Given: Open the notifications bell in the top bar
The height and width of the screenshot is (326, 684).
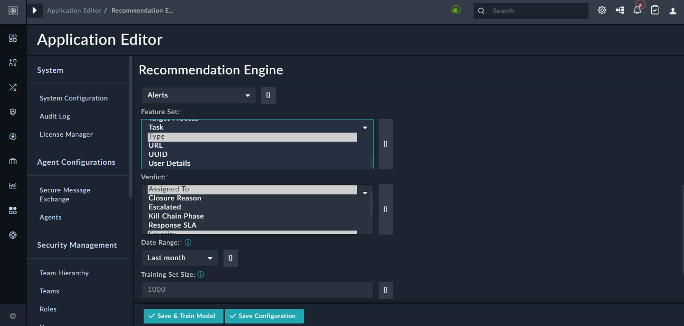Looking at the screenshot, I should point(637,10).
